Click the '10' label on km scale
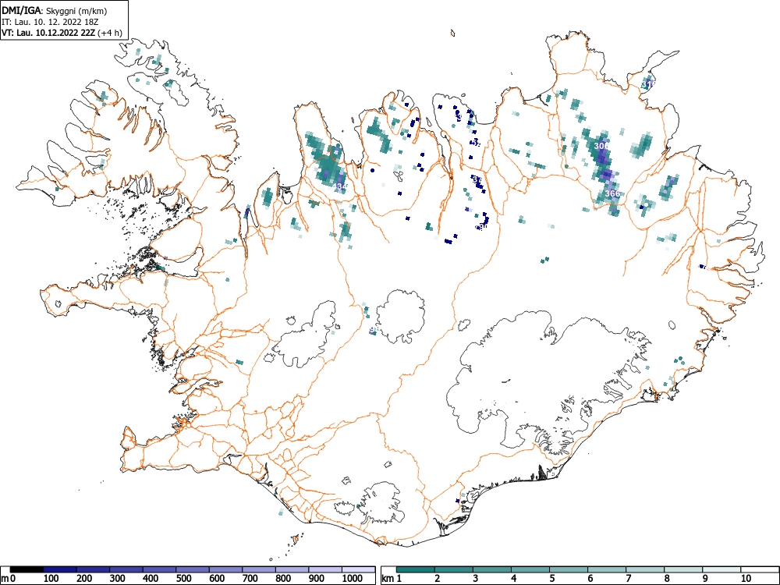 746,579
